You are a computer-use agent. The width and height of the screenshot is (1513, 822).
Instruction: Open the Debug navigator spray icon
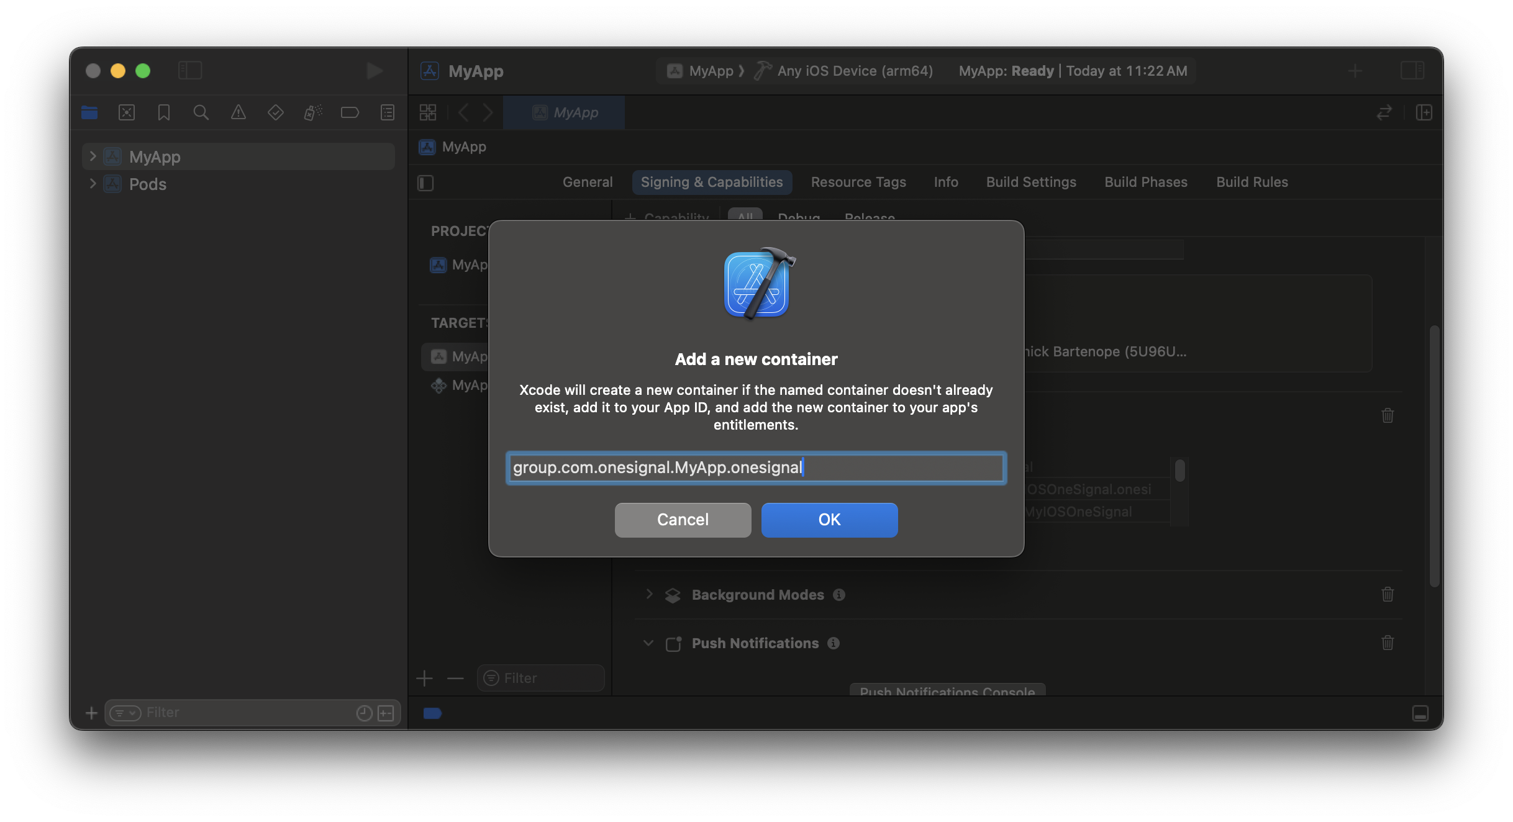pos(313,112)
